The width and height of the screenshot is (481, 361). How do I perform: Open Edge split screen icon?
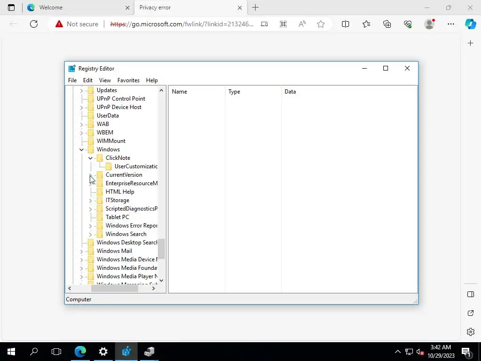(x=345, y=24)
